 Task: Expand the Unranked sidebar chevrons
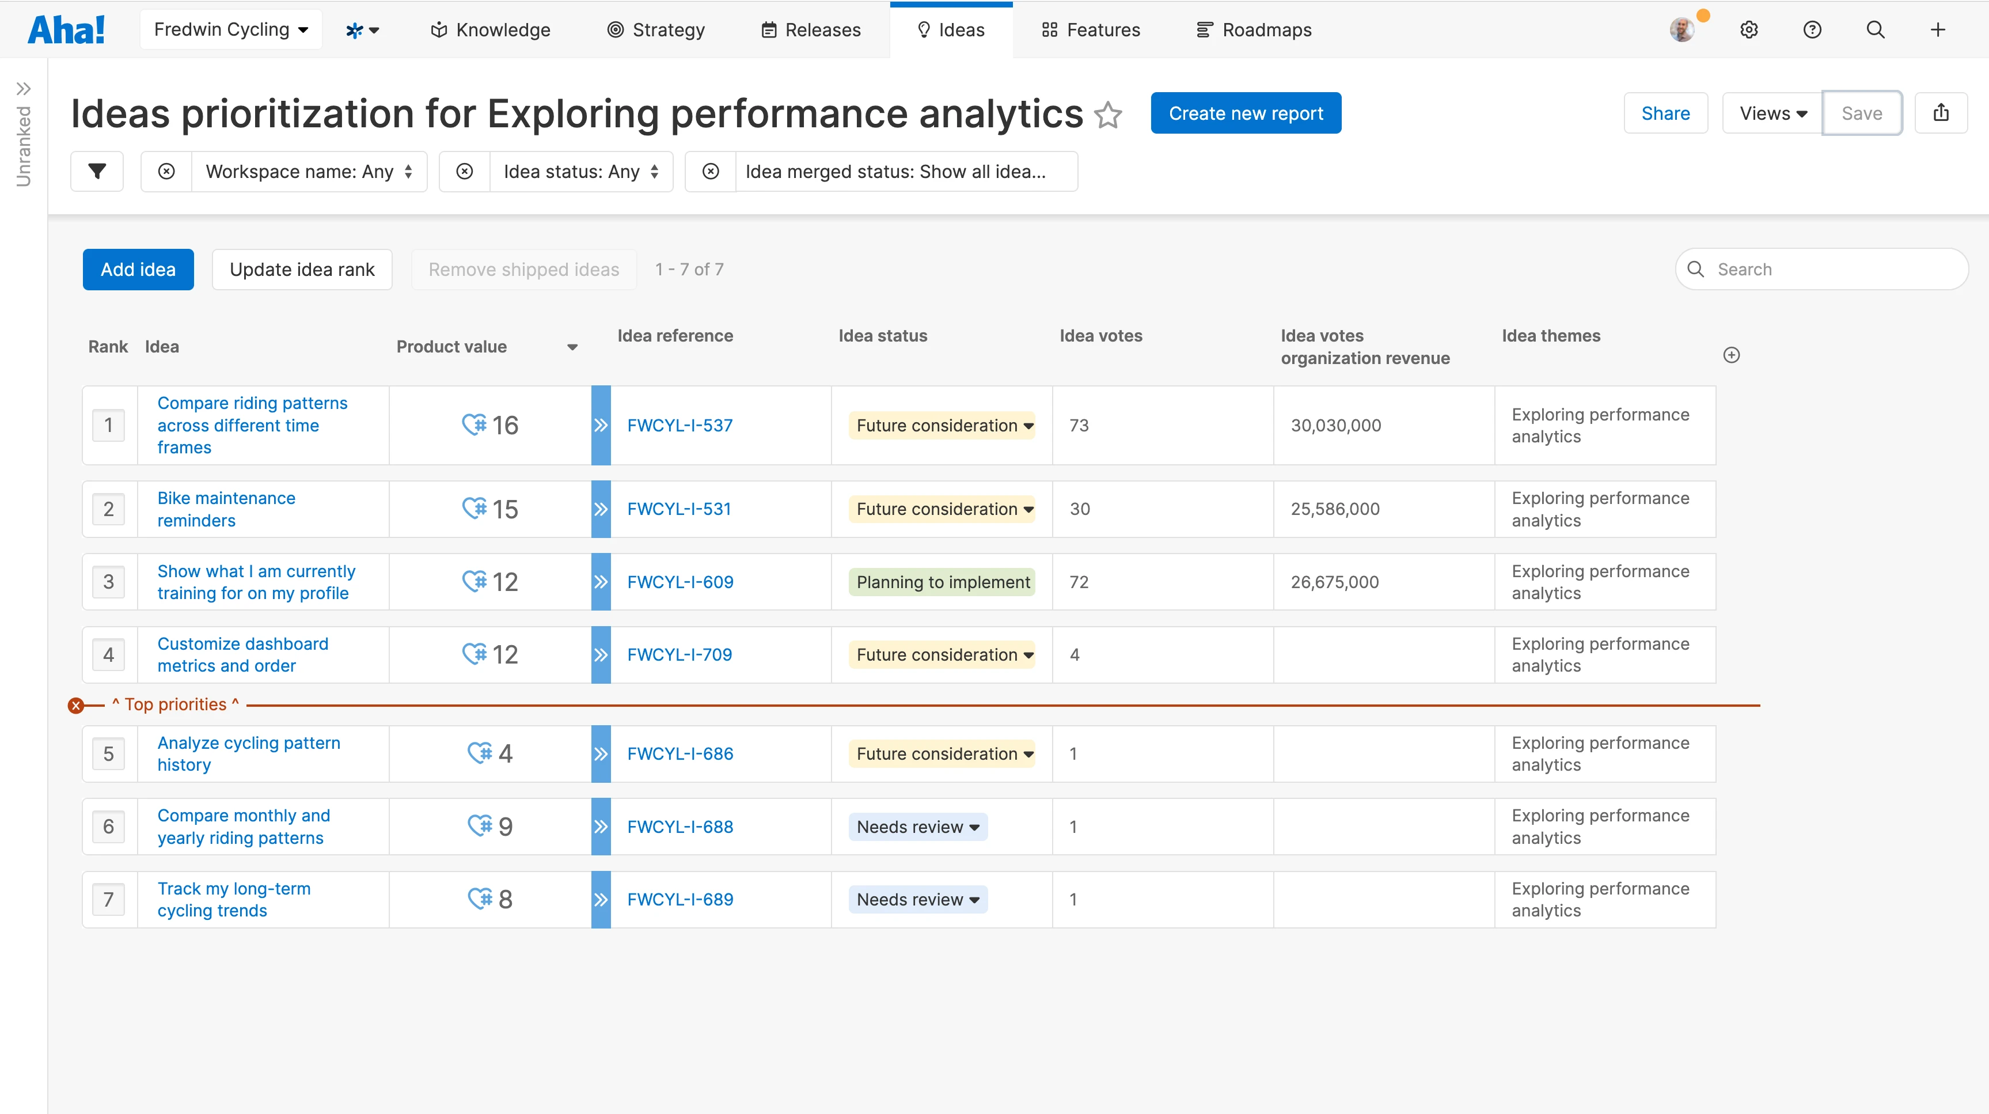click(23, 89)
